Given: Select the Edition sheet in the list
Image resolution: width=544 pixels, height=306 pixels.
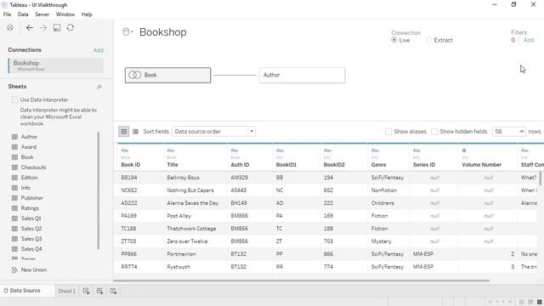Looking at the screenshot, I should pos(29,178).
